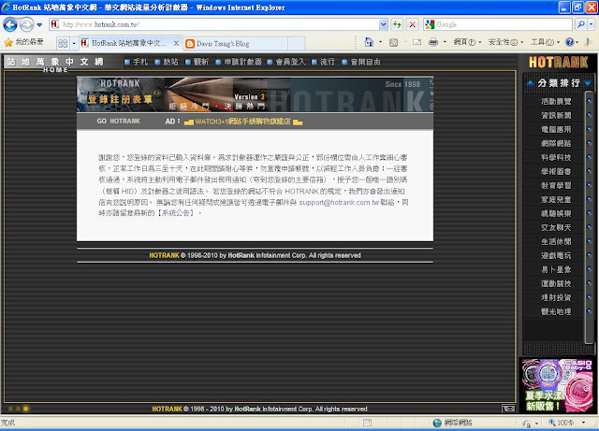
Task: Click the Internet zone globe in status bar
Action: (437, 423)
